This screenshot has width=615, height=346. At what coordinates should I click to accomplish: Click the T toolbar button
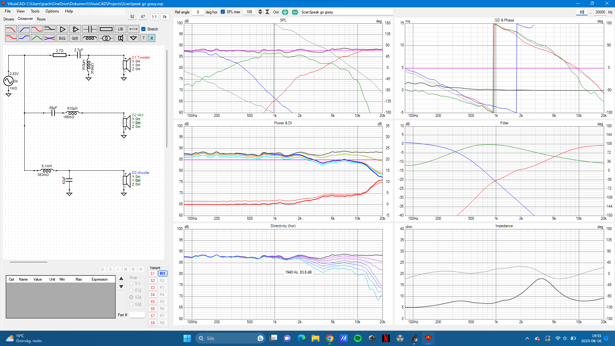click(x=143, y=38)
